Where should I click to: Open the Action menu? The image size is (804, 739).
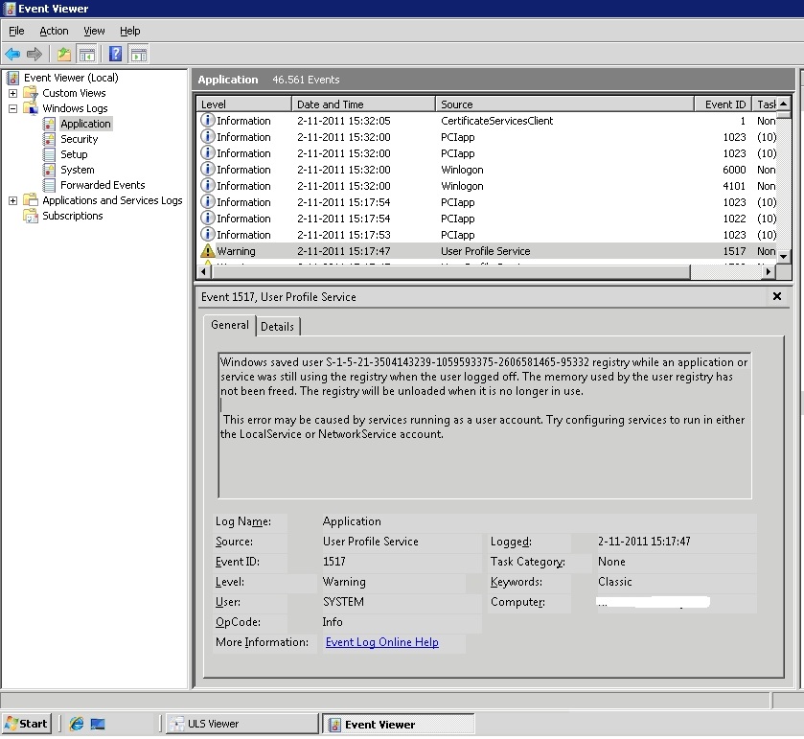pyautogui.click(x=54, y=31)
